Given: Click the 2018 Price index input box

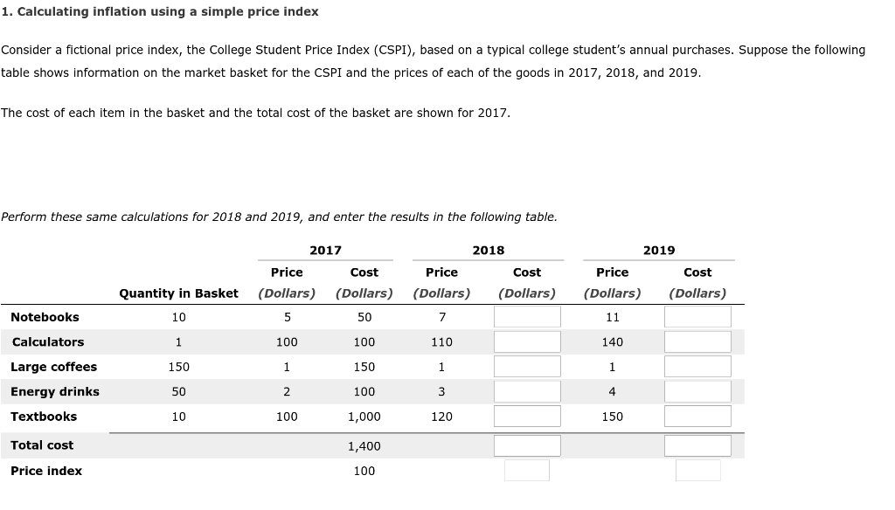Looking at the screenshot, I should click(527, 471).
